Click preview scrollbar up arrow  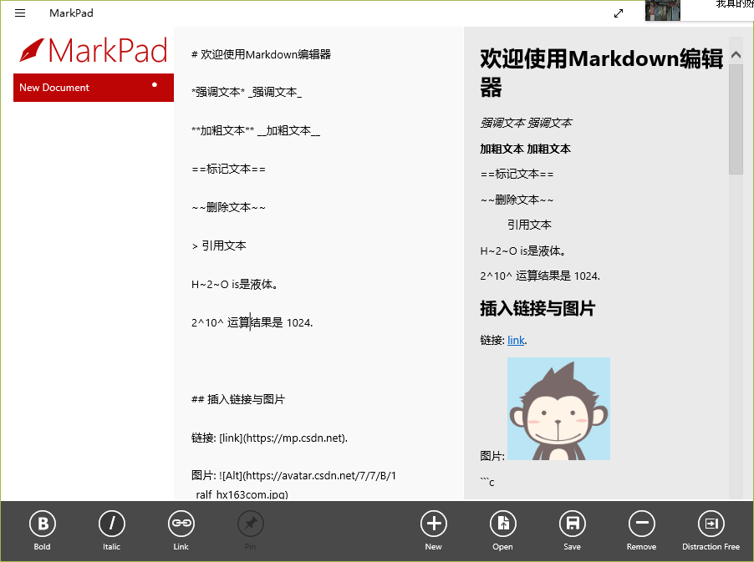(x=736, y=55)
